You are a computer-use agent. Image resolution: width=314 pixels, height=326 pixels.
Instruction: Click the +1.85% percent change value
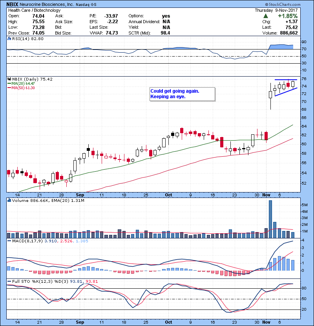[x=288, y=16]
